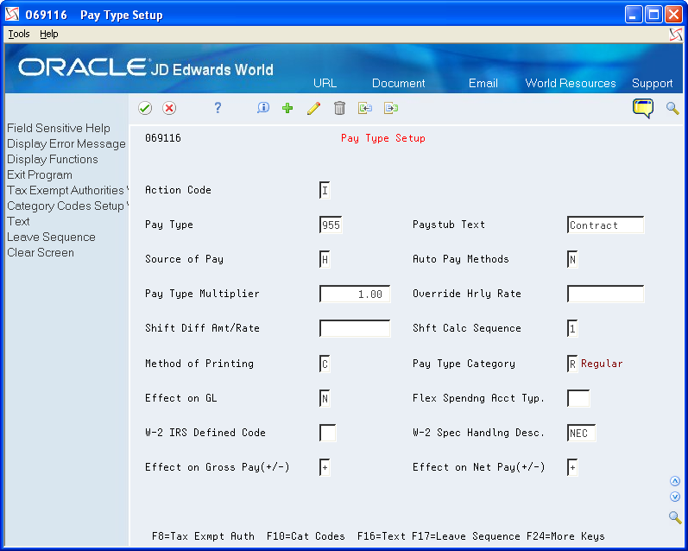Image resolution: width=688 pixels, height=551 pixels.
Task: Click the Paystub Text field
Action: [x=605, y=225]
